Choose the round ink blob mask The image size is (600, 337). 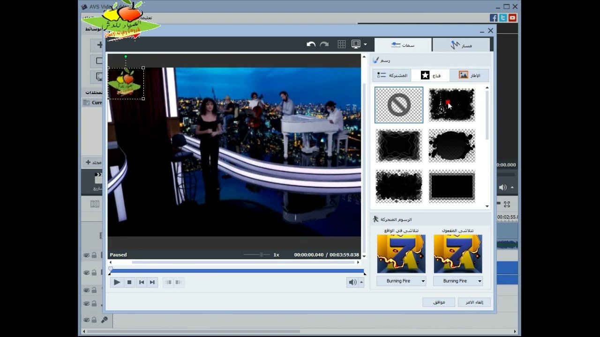452,146
